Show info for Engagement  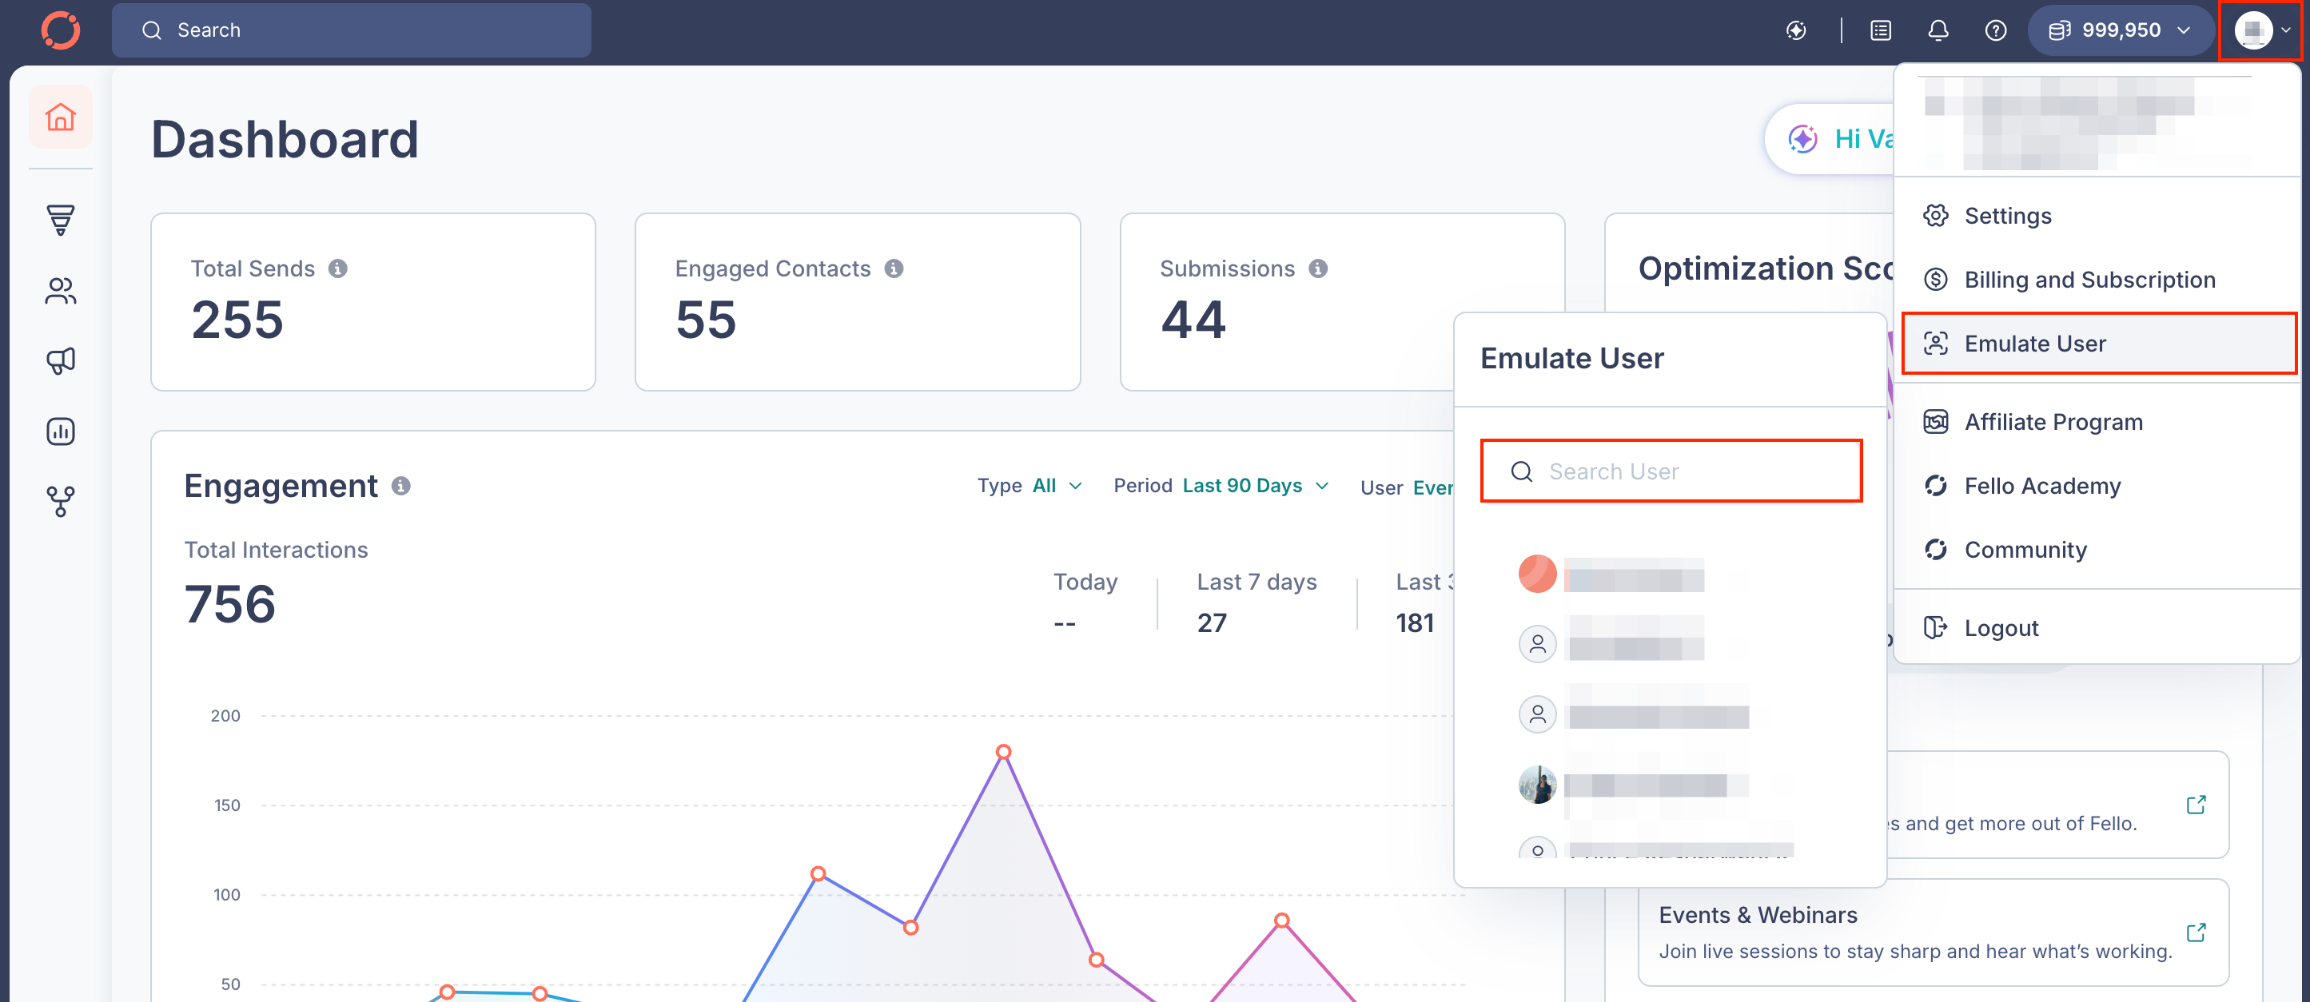pos(400,485)
